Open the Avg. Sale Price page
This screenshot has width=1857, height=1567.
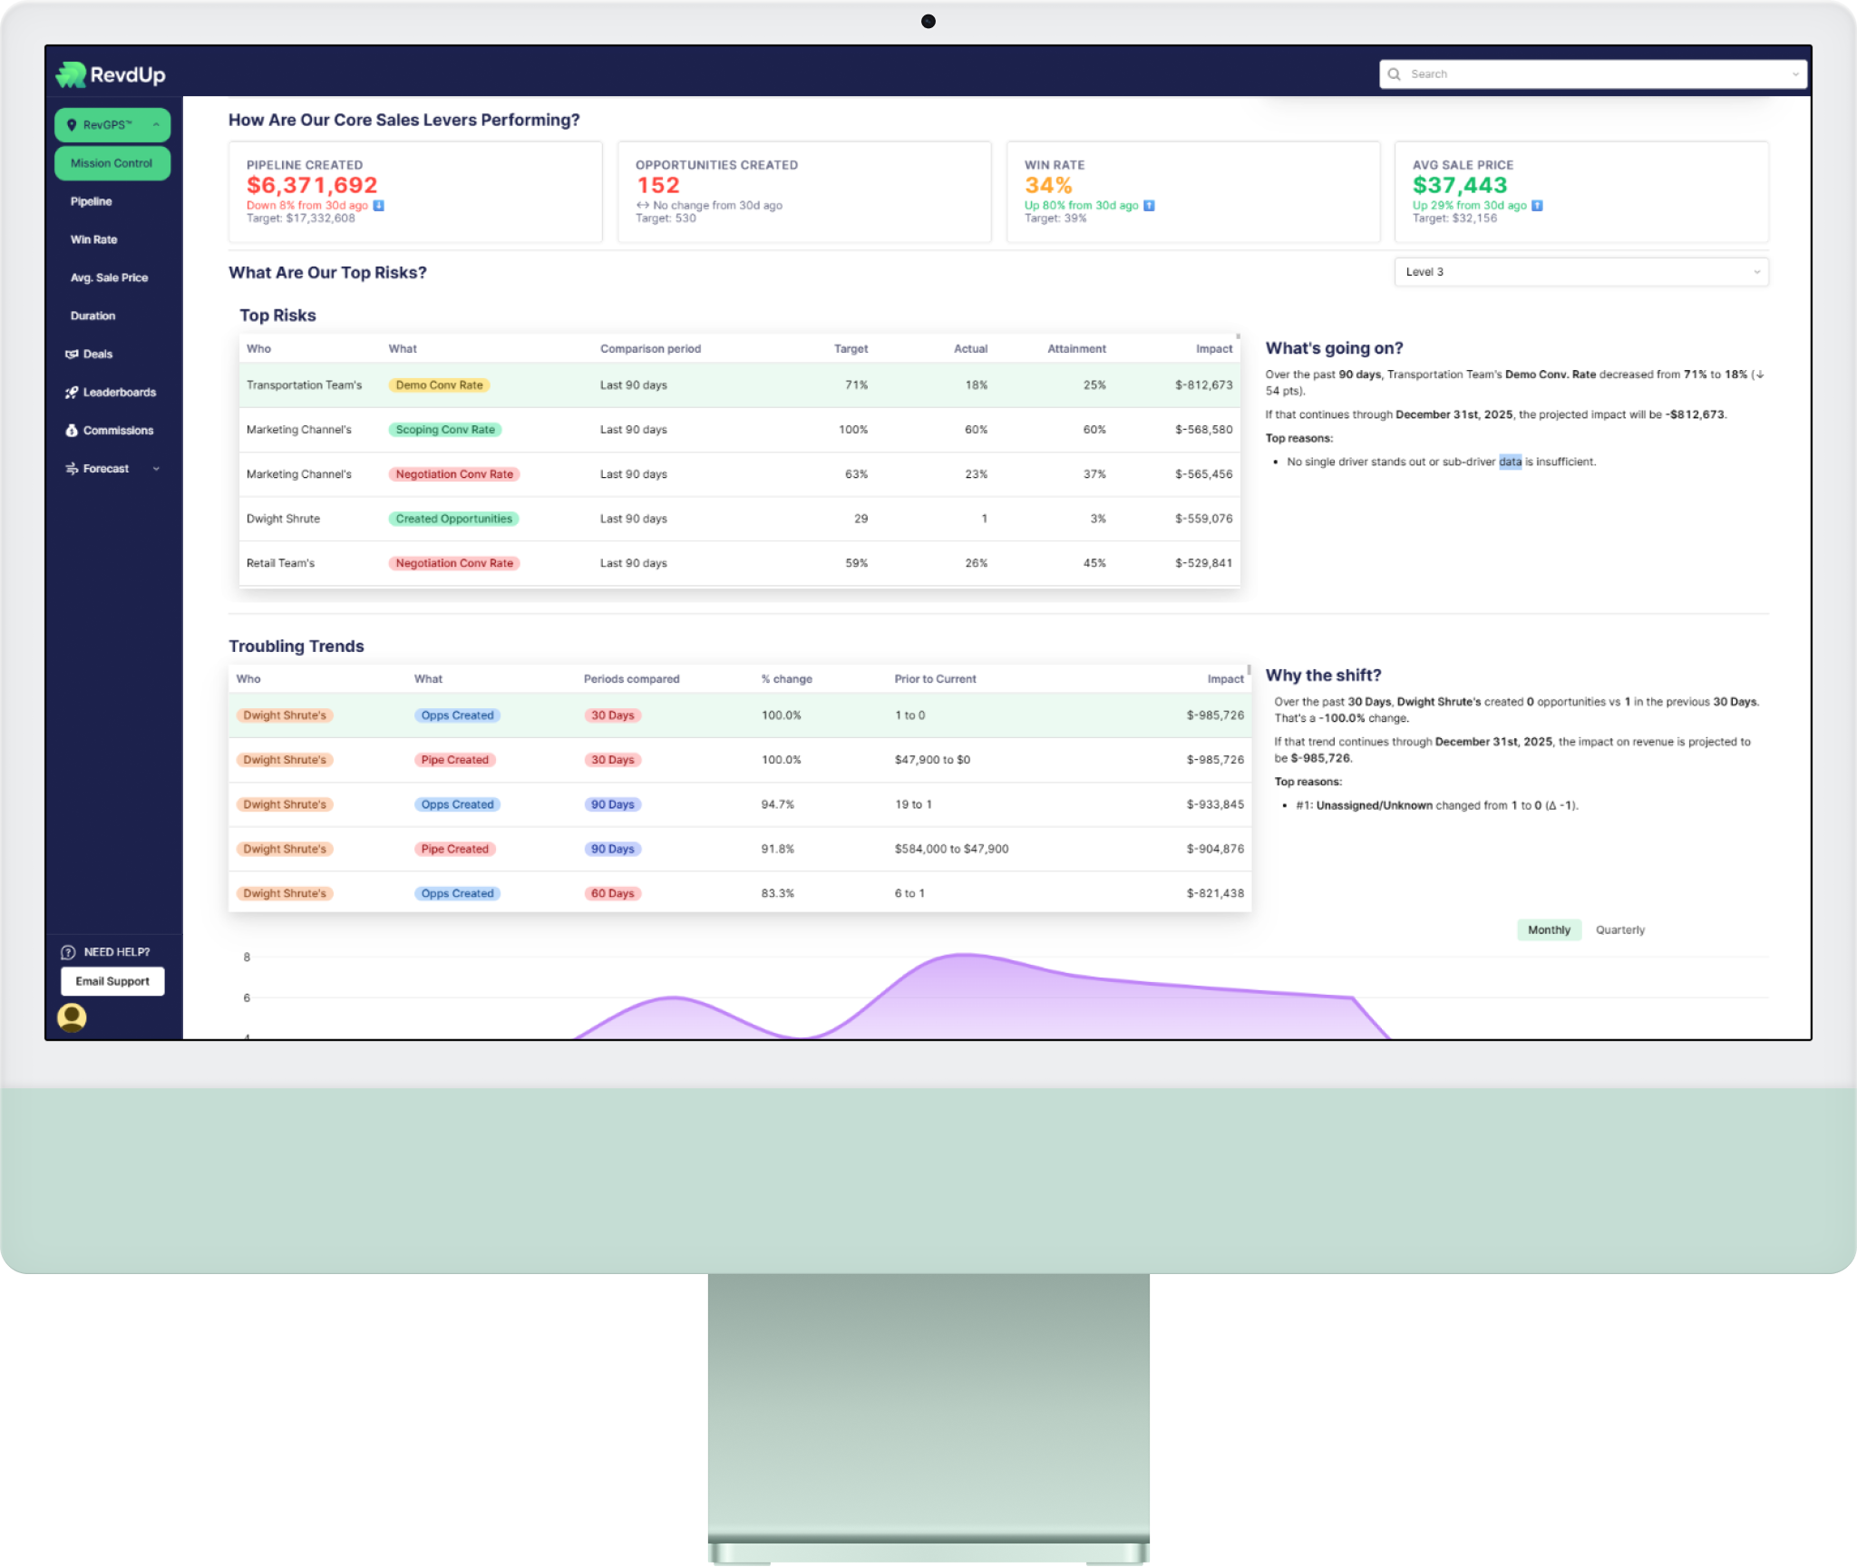(109, 277)
